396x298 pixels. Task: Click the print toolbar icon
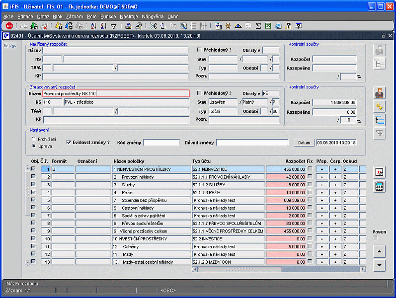[x=128, y=26]
